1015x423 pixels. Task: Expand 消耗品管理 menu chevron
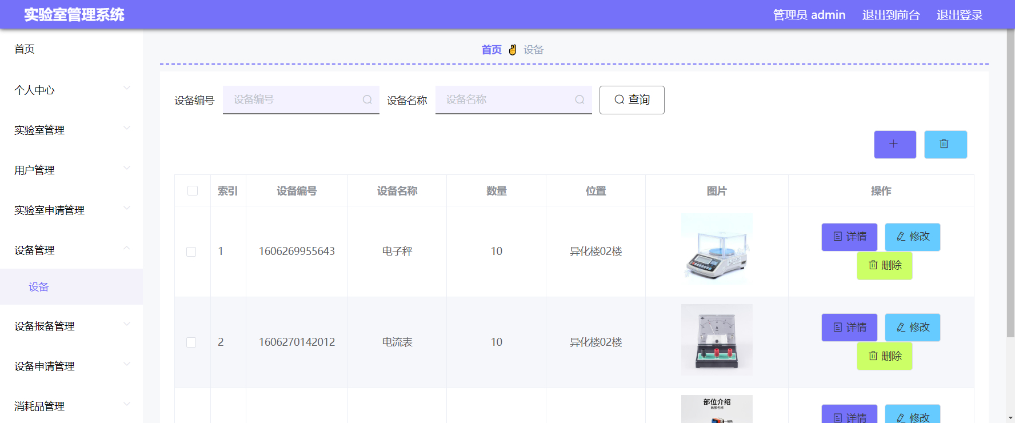pyautogui.click(x=127, y=404)
